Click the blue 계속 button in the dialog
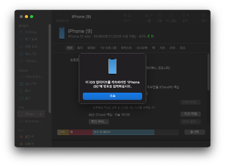225x166 pixels. (112, 96)
